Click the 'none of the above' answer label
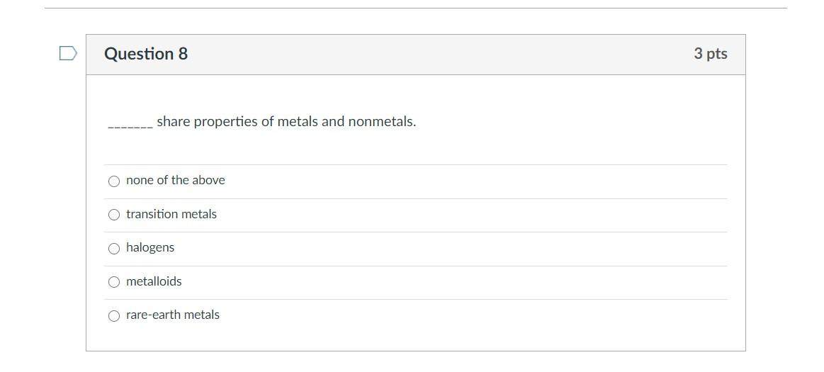The height and width of the screenshot is (372, 824). click(x=175, y=180)
